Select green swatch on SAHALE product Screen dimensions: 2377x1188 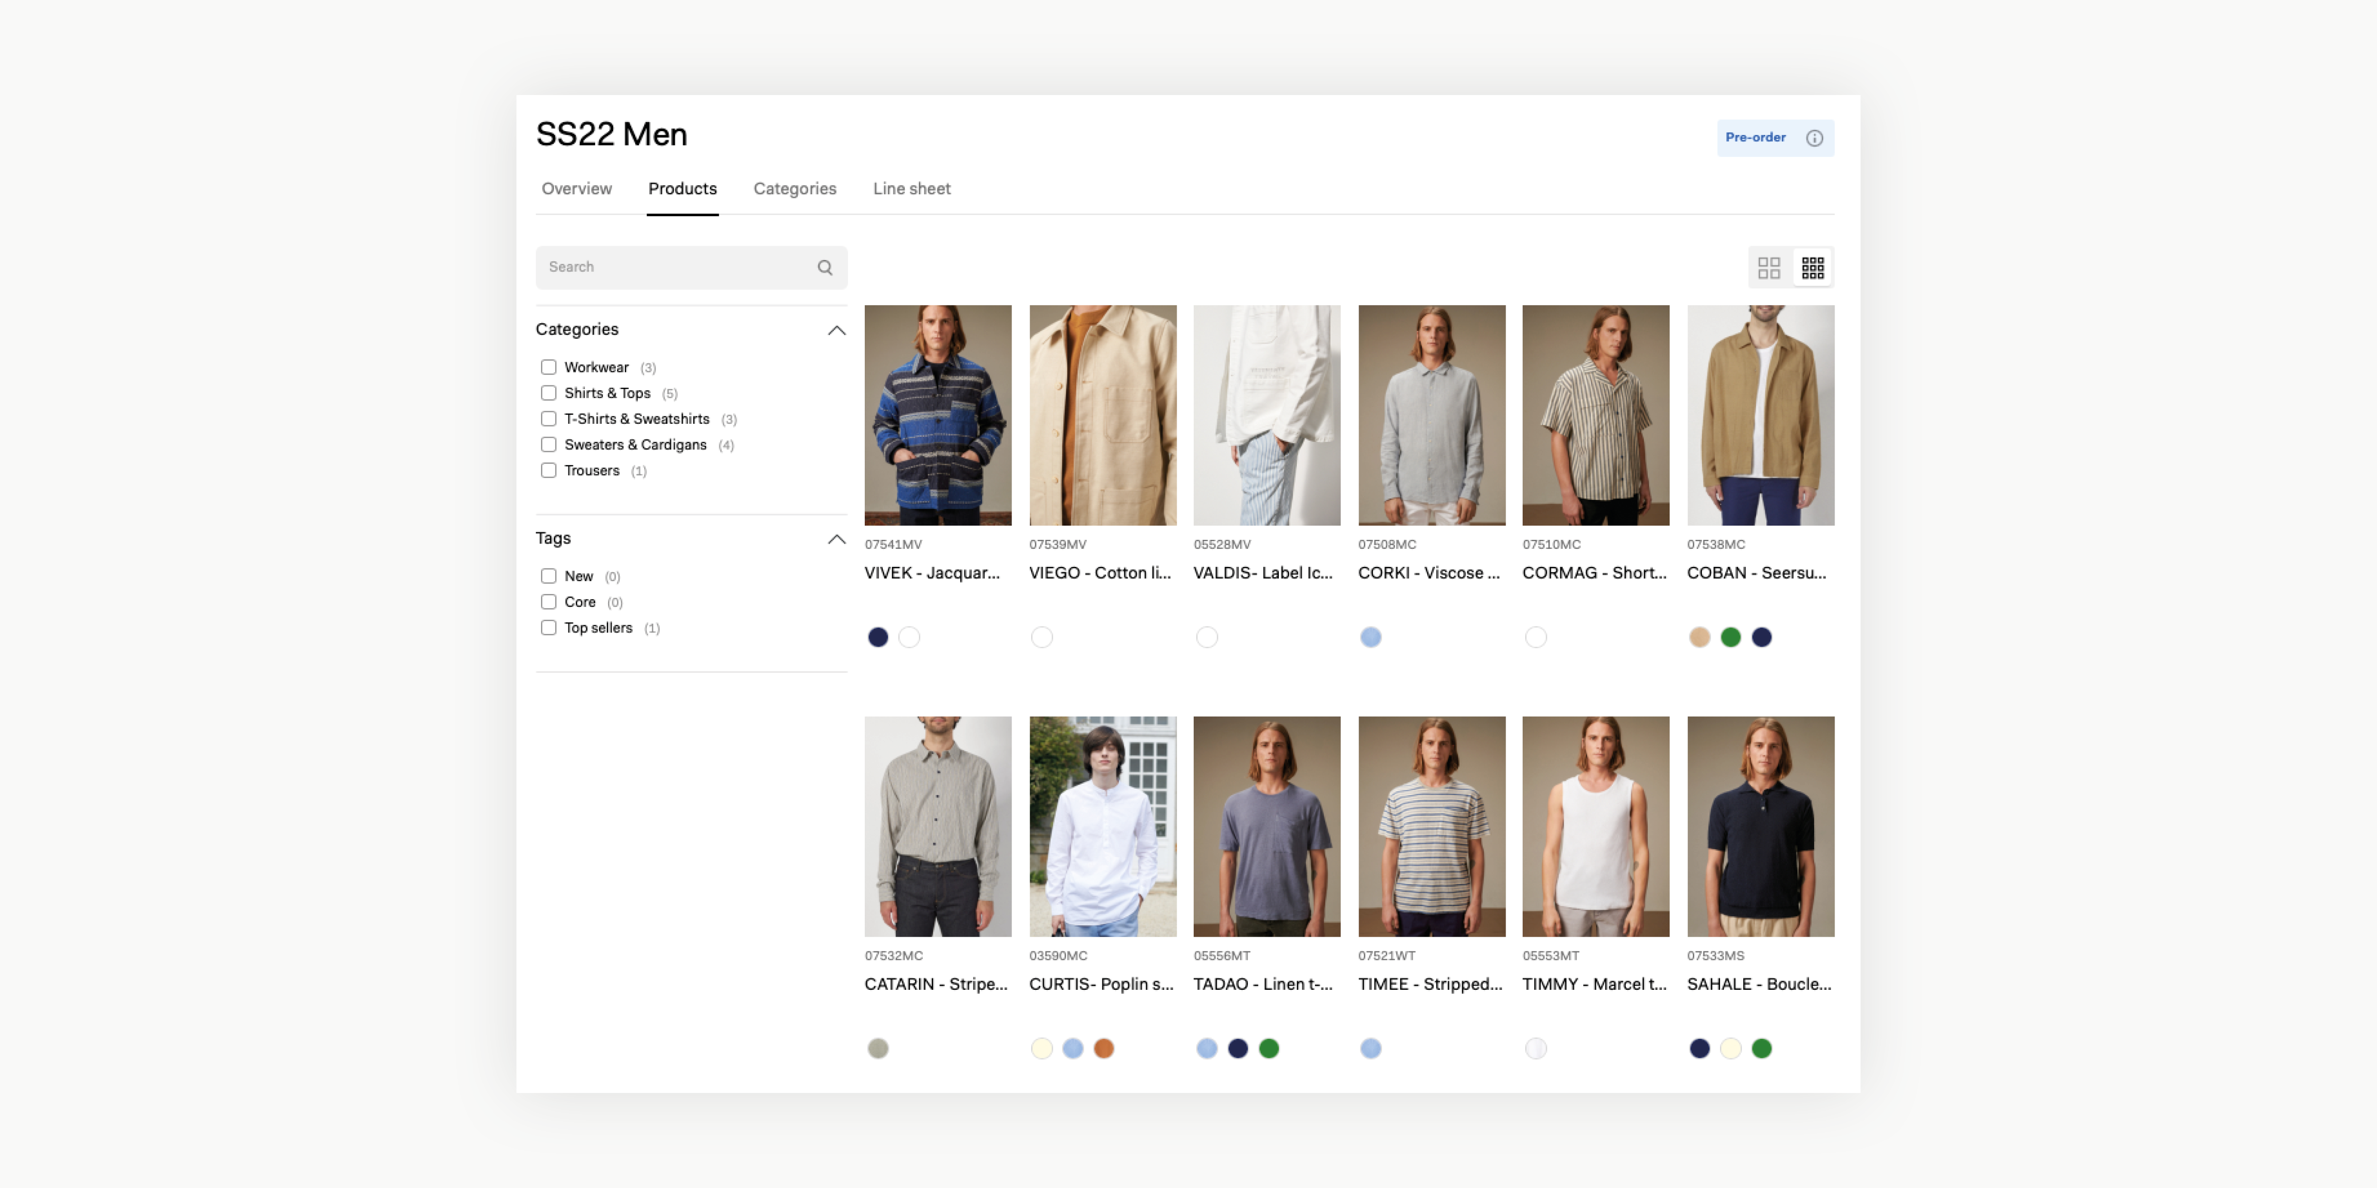(1761, 1049)
